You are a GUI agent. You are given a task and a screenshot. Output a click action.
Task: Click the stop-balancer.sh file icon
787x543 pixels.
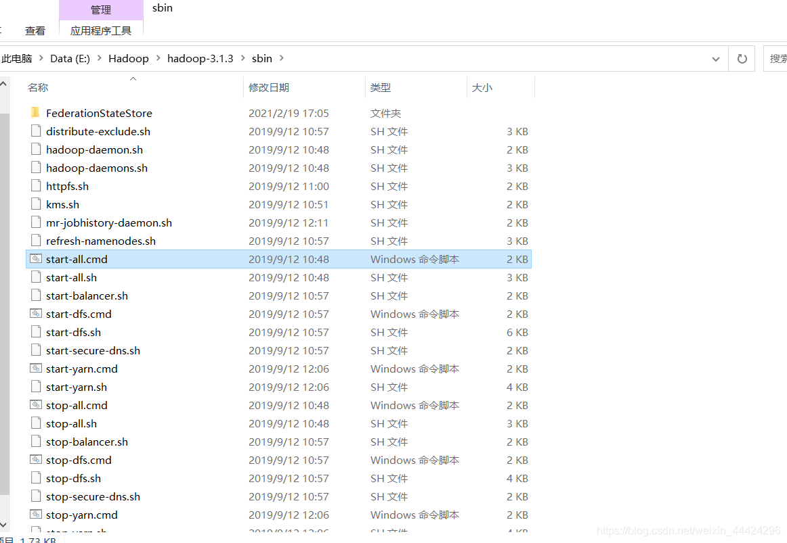(x=36, y=442)
